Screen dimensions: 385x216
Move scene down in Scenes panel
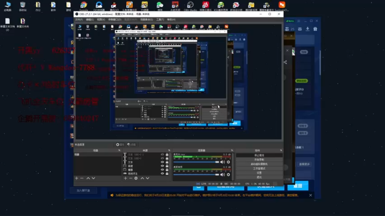(93, 178)
